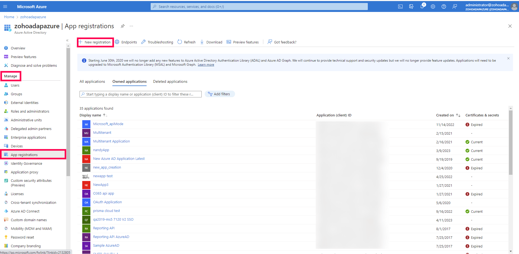Open the Reporting API AzureAD application
Viewport: 519px width, 254px height.
(111, 237)
